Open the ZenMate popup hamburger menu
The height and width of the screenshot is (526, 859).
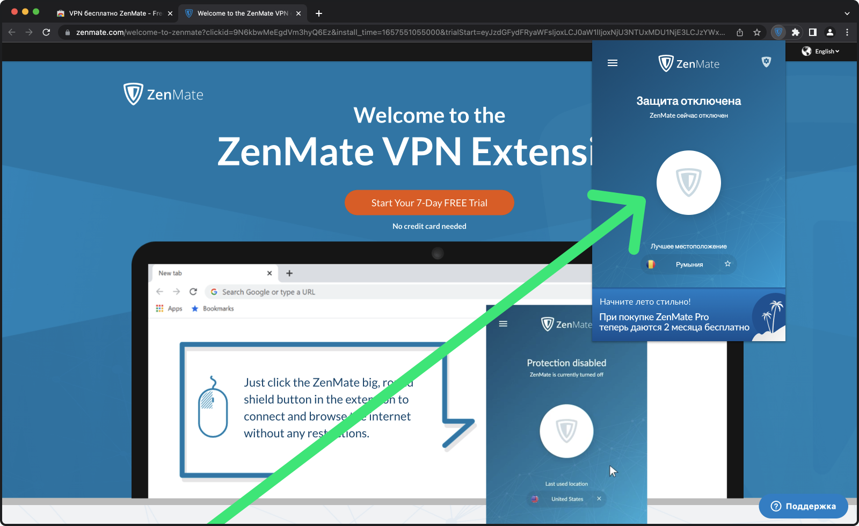(x=613, y=63)
